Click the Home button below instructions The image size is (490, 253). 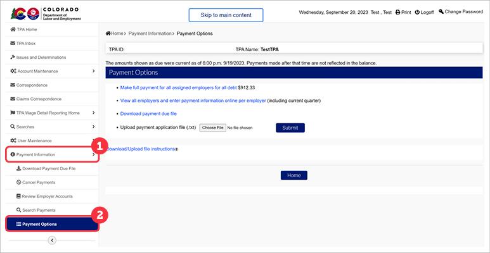tap(293, 175)
